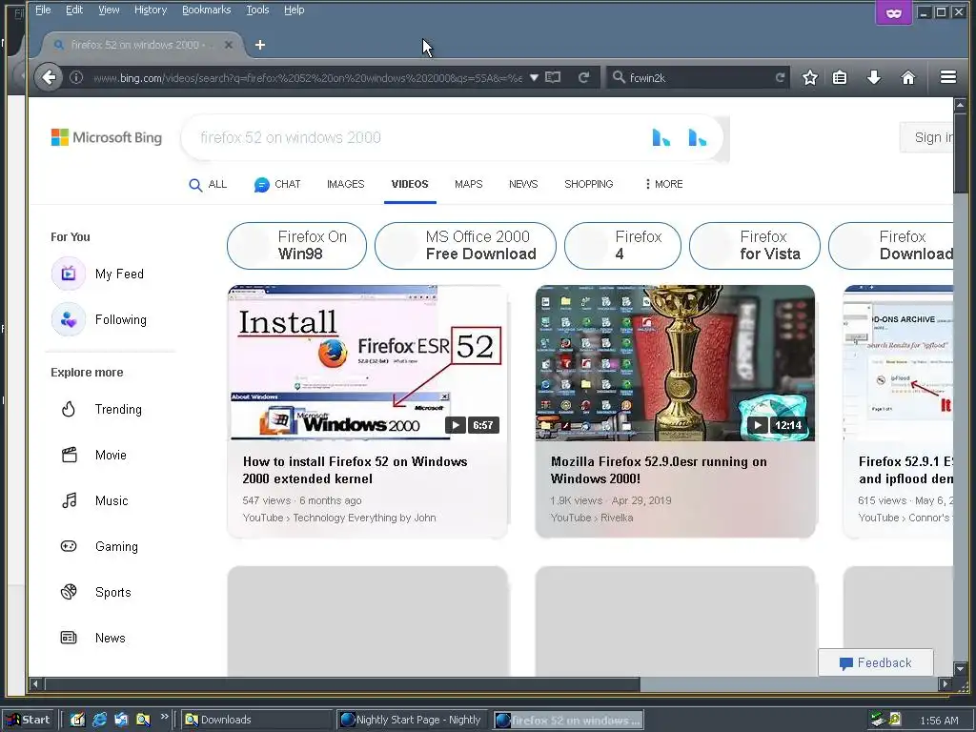Focus the fcwin2k search box
Screen dimensions: 976x732
pyautogui.click(x=697, y=78)
